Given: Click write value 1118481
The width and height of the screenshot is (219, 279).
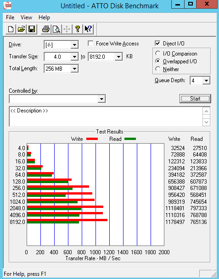Looking at the screenshot, I should 175,208.
